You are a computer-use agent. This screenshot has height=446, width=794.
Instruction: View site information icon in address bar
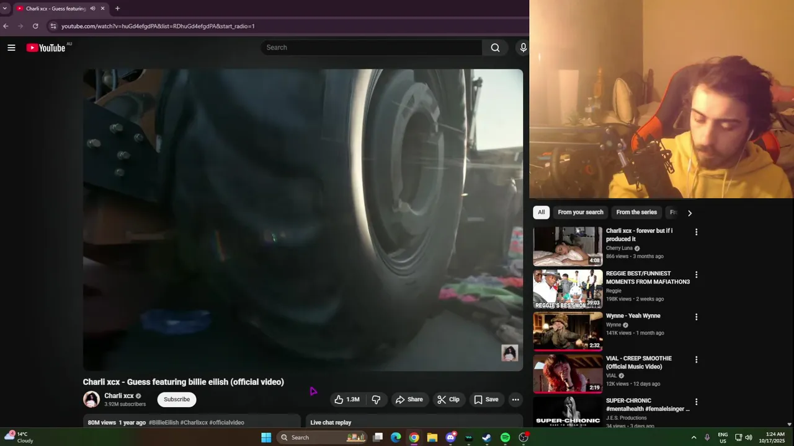53,26
